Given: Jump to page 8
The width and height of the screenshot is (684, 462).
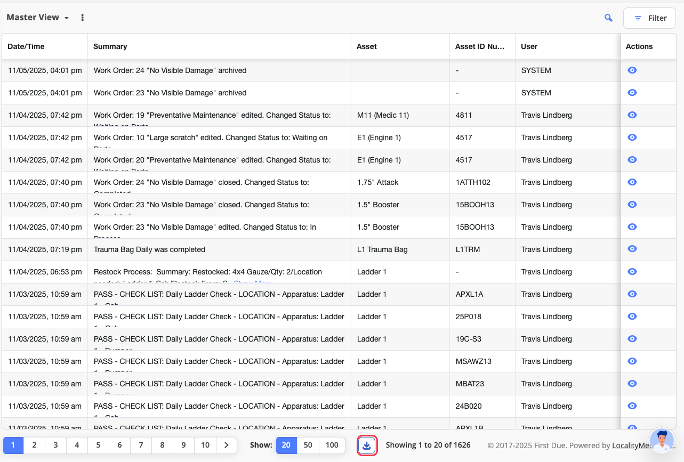Looking at the screenshot, I should 162,445.
